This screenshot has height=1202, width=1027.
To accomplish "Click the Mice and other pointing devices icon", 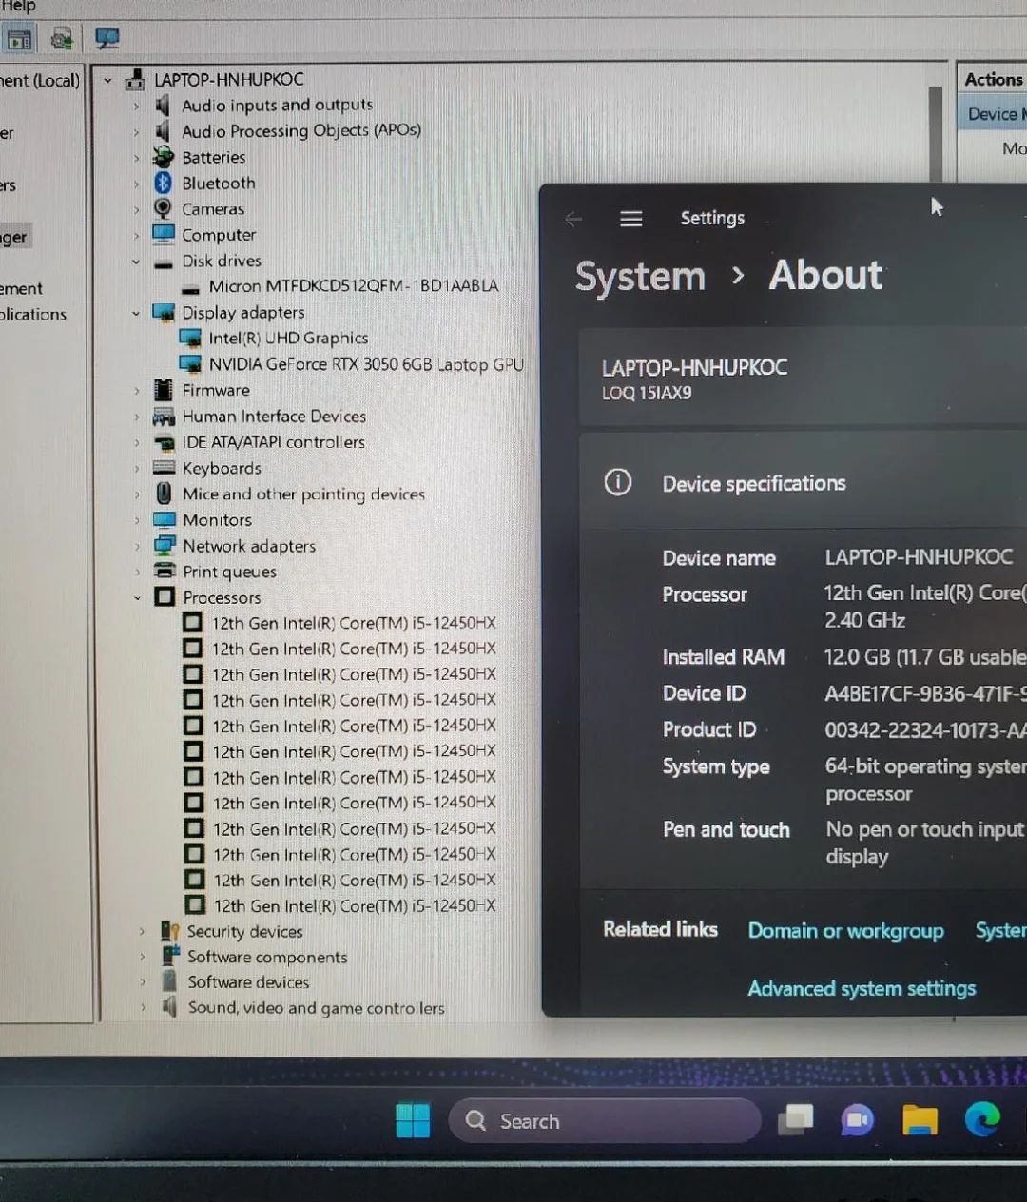I will 164,494.
